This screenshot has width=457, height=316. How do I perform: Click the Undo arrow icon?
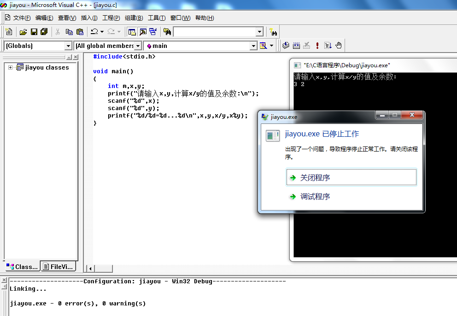(94, 31)
